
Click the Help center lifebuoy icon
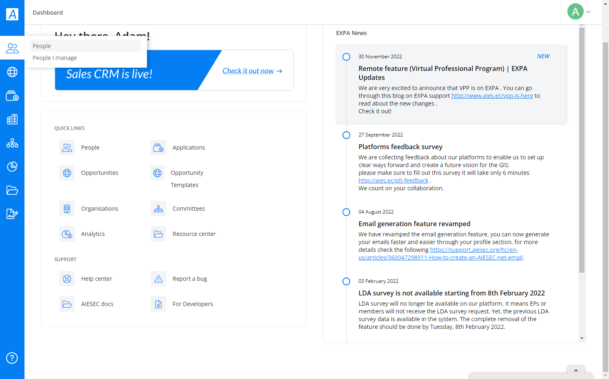[x=67, y=279]
